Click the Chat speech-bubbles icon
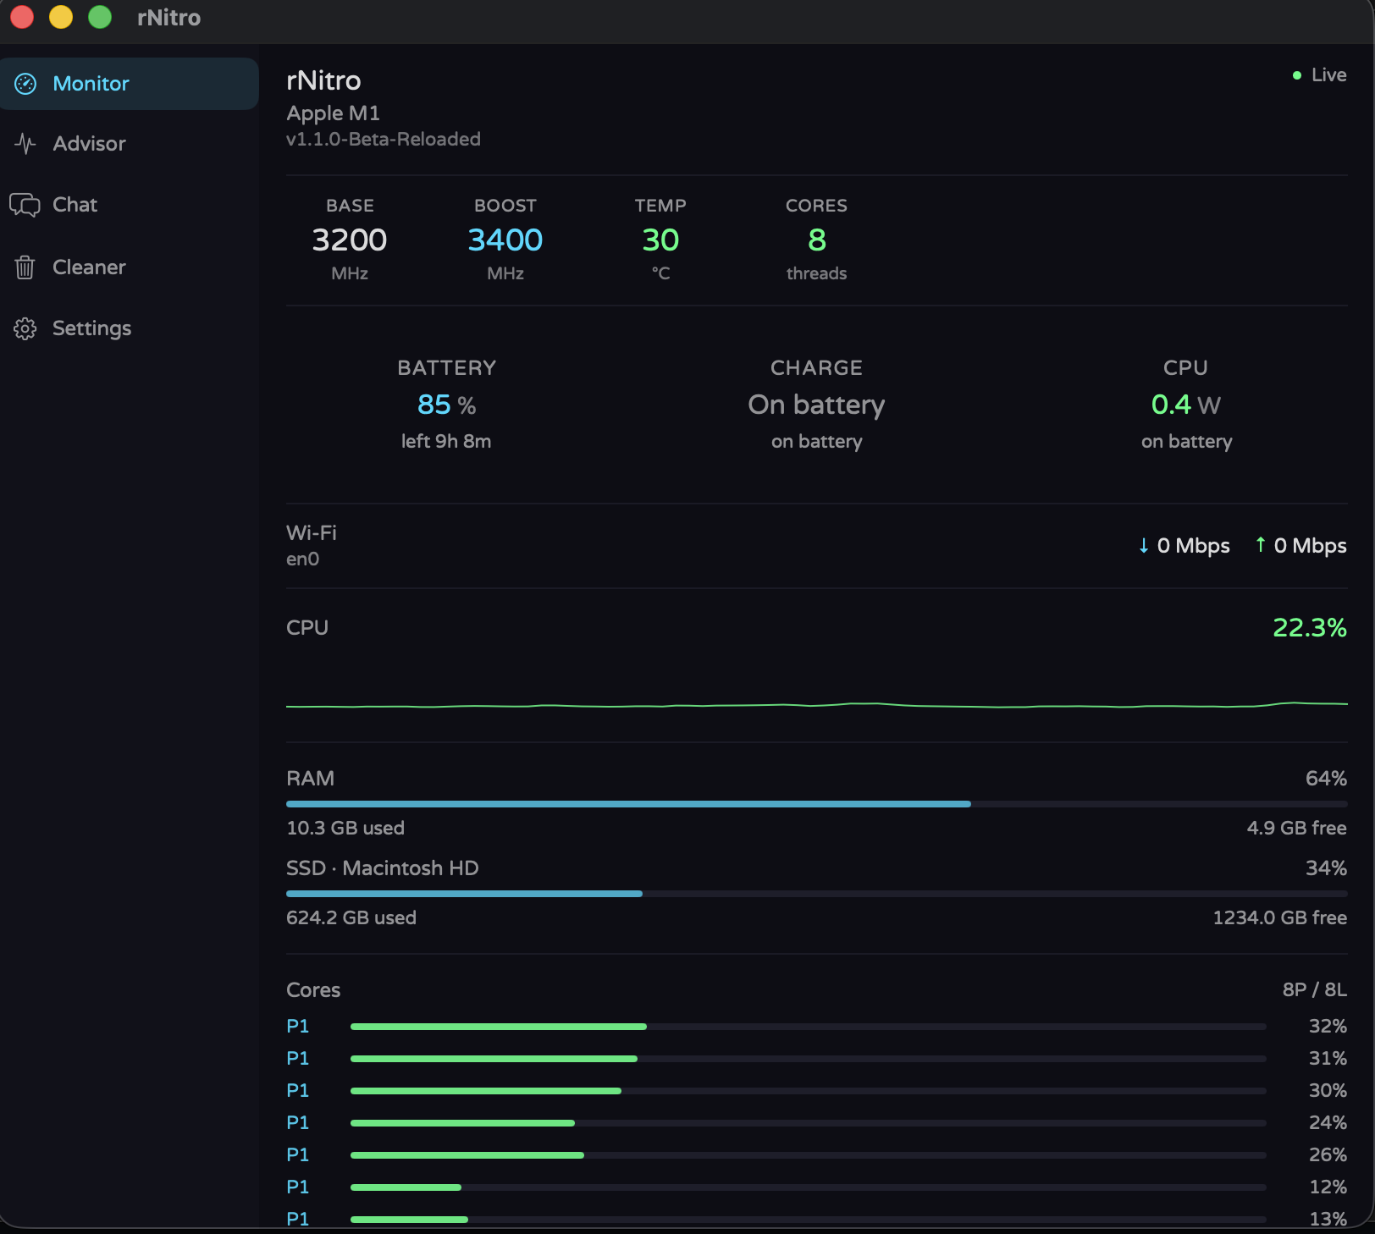This screenshot has width=1375, height=1234. click(x=25, y=205)
